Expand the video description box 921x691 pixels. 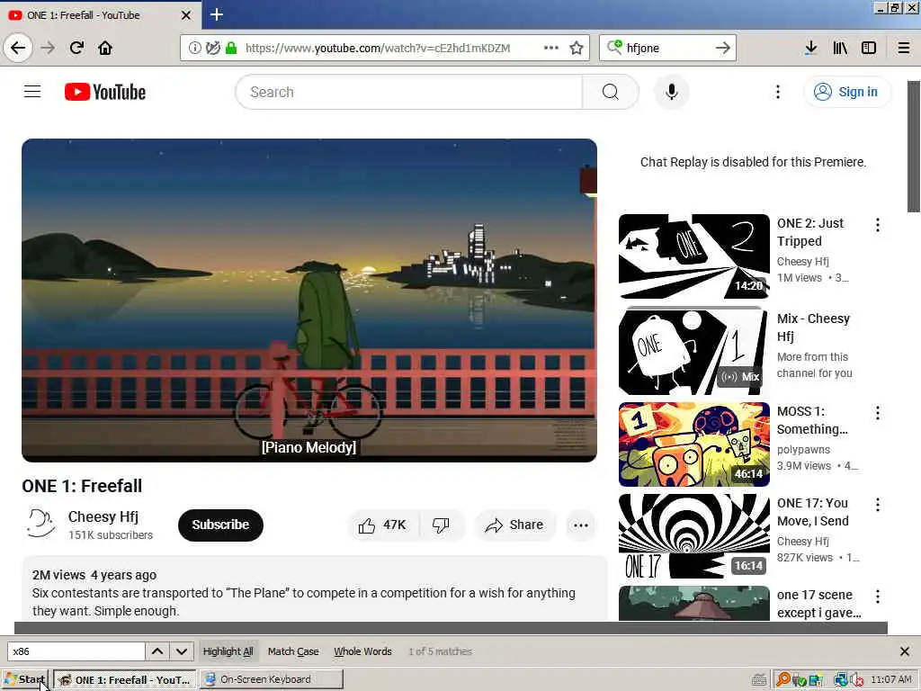click(314, 590)
